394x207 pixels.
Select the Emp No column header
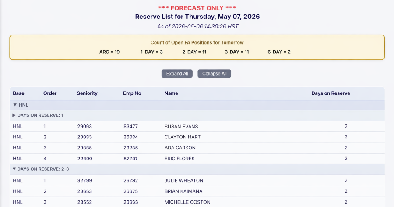point(132,93)
